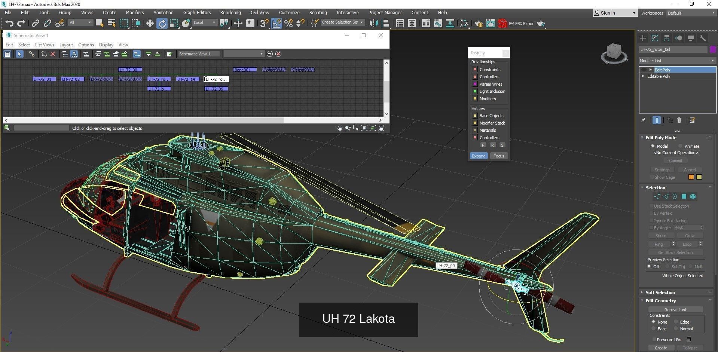This screenshot has width=718, height=352.
Task: Open the Motion command panel tab
Action: [679, 38]
